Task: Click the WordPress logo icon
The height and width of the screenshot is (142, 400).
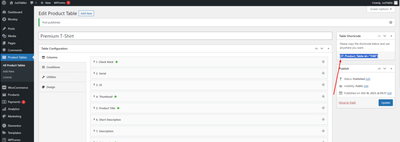Action: point(4,3)
